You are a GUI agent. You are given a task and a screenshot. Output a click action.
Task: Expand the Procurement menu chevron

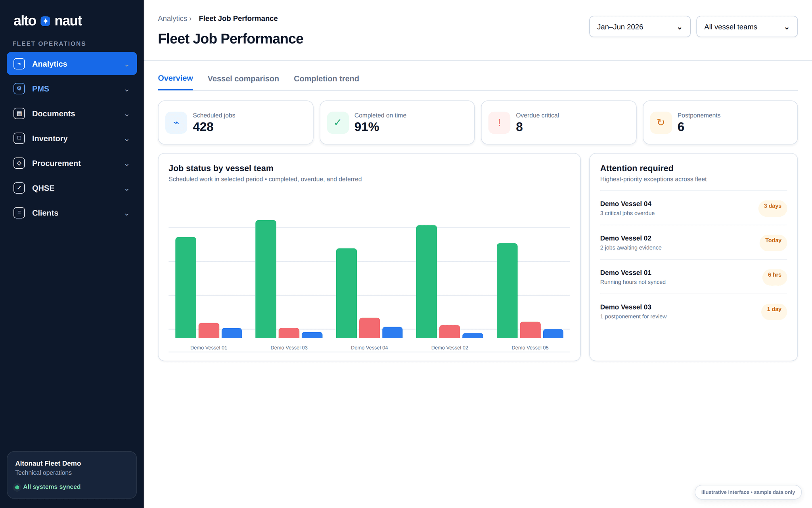coord(127,165)
